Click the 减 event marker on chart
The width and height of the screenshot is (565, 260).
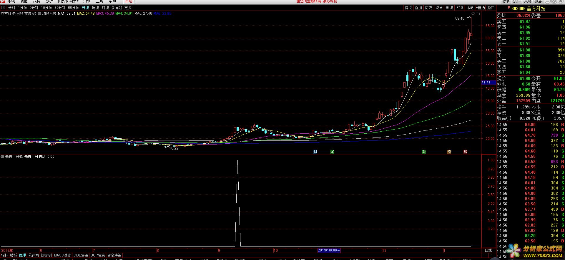click(x=332, y=152)
